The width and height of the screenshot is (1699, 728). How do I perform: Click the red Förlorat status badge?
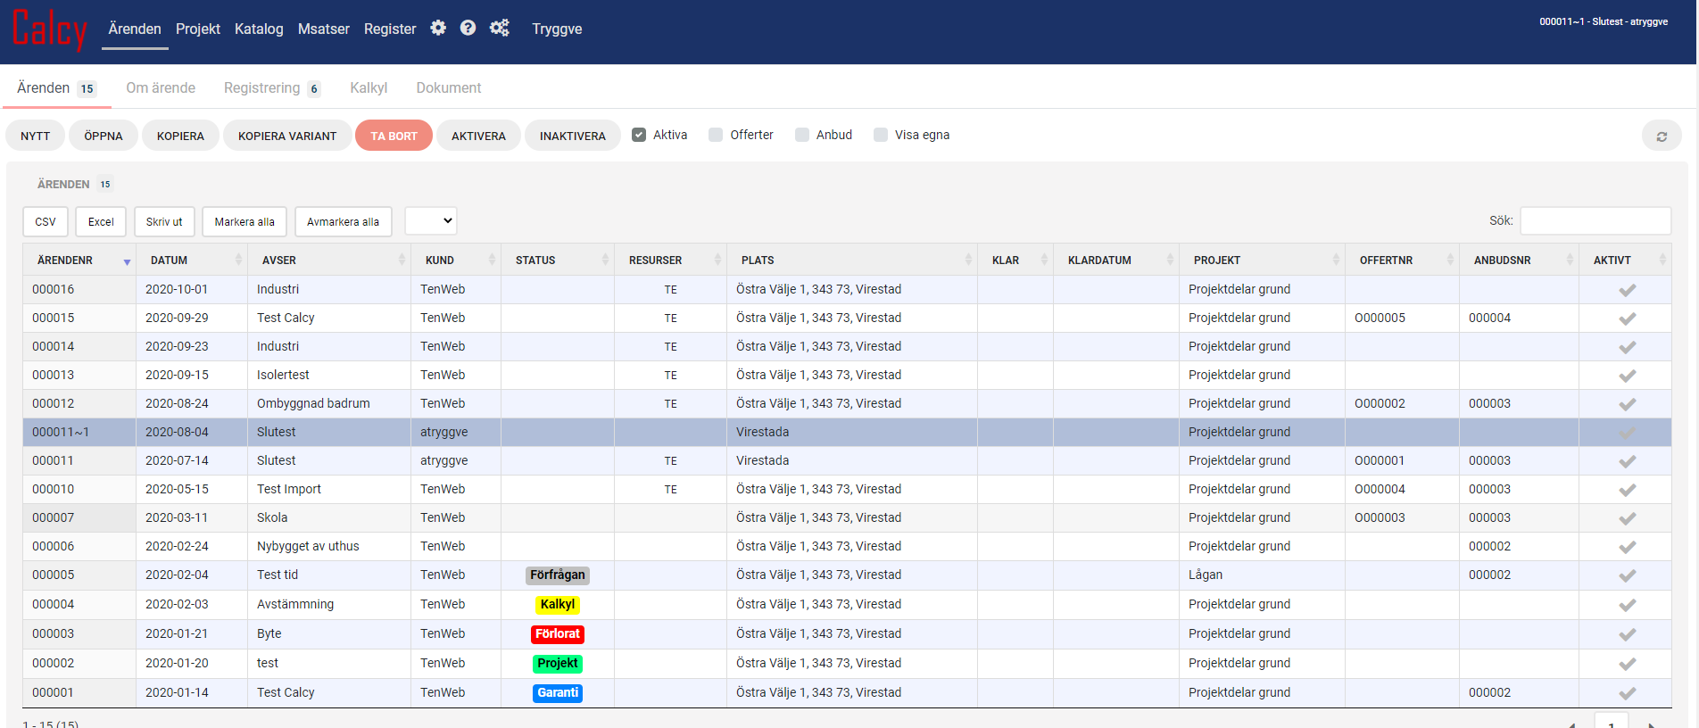[x=558, y=634]
